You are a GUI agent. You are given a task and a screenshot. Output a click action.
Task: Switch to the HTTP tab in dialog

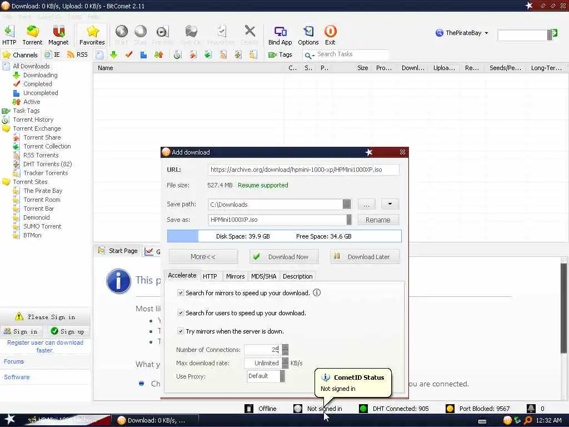point(209,276)
